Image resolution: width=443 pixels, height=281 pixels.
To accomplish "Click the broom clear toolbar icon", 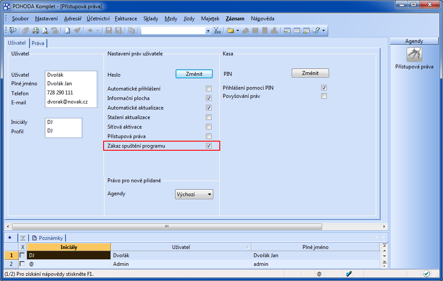I will pos(77,30).
